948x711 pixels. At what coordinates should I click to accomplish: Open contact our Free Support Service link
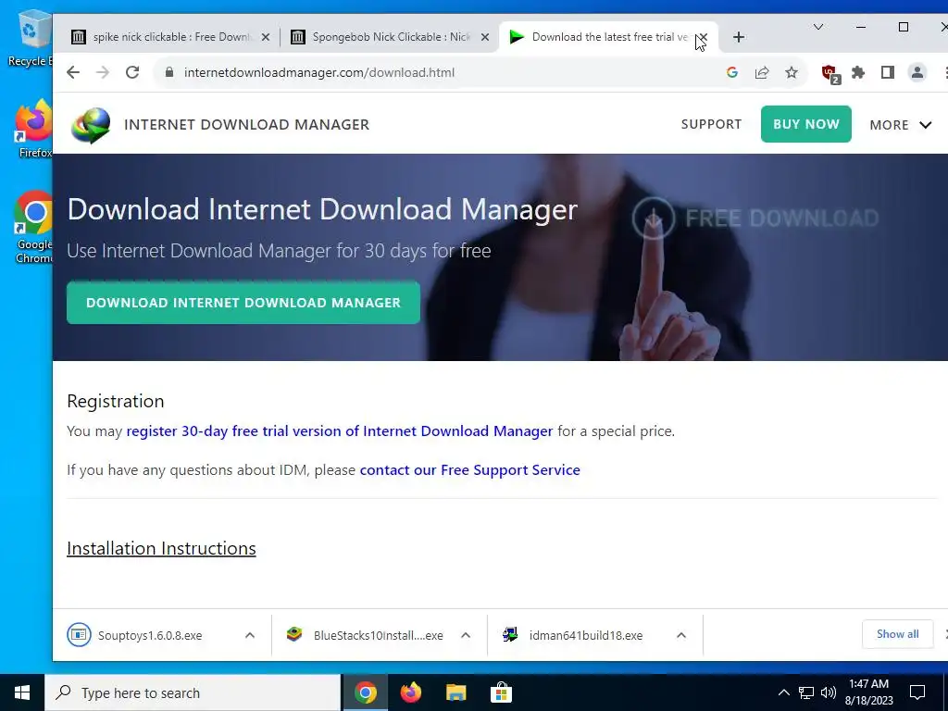tap(469, 469)
